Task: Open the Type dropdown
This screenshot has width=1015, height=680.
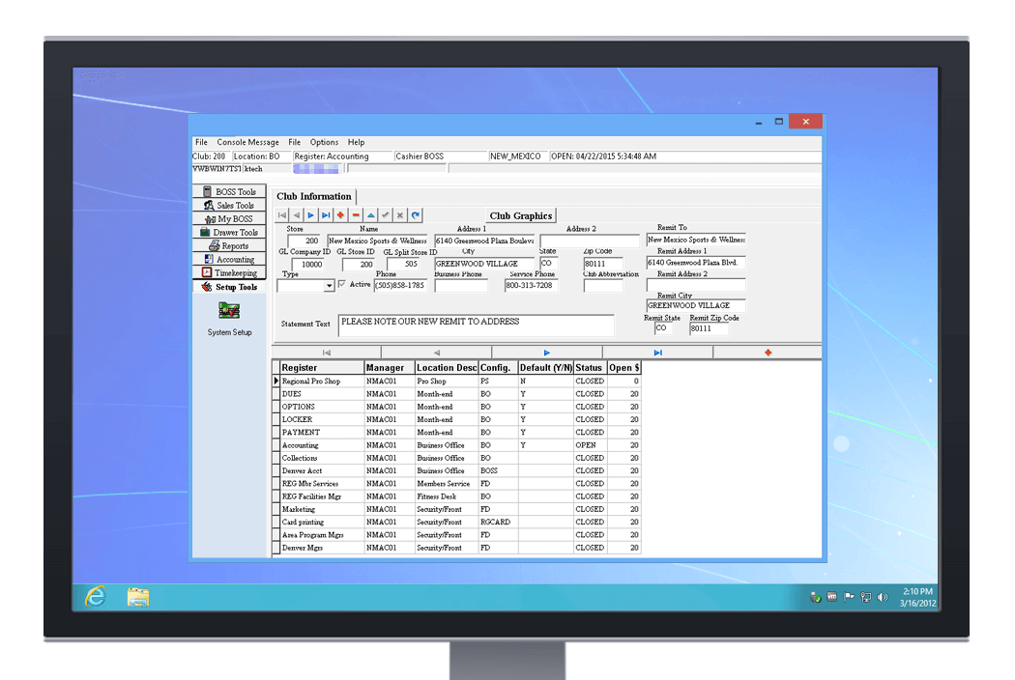Action: (329, 285)
